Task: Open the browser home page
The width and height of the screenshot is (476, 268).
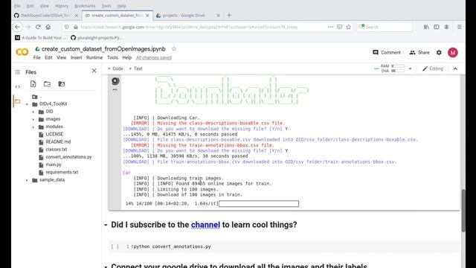Action: pyautogui.click(x=48, y=27)
